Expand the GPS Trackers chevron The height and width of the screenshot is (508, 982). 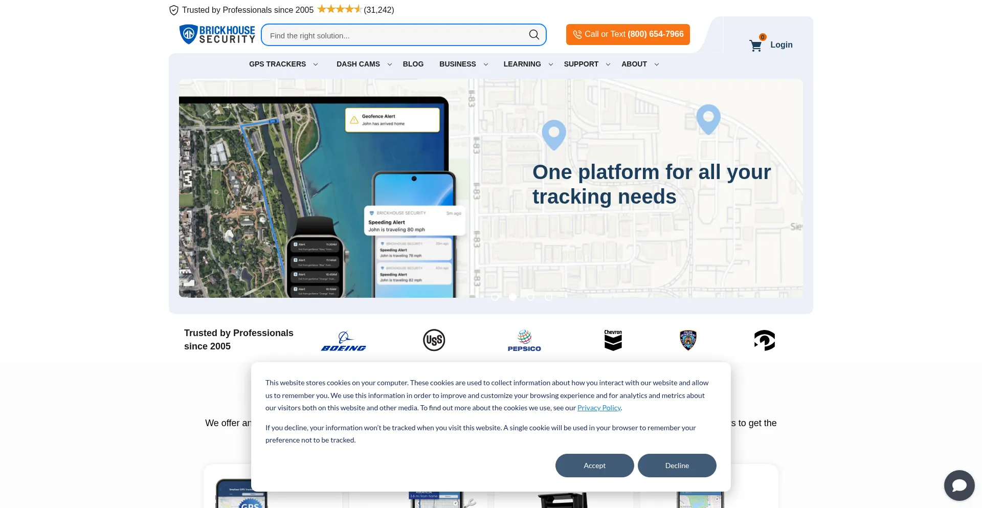click(x=316, y=64)
